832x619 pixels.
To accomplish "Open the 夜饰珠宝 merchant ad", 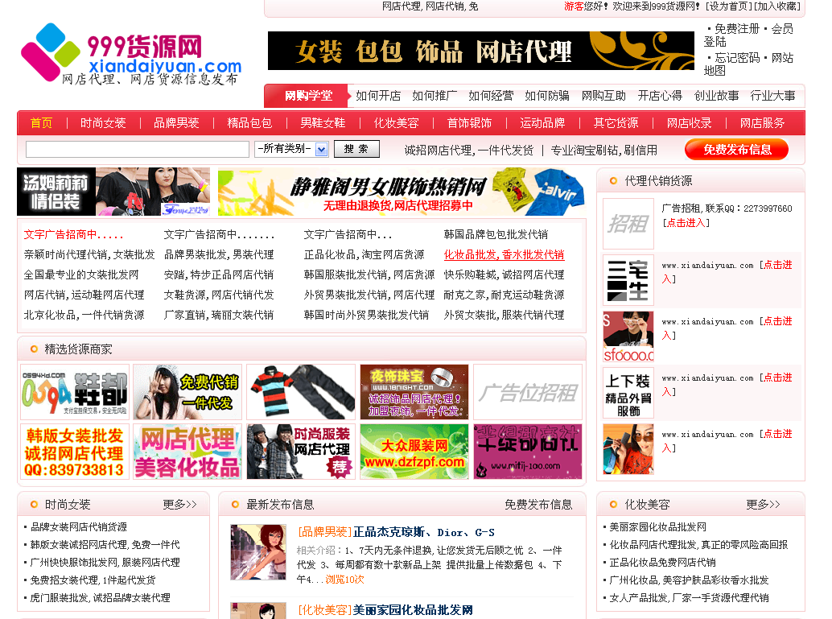I will coord(414,392).
